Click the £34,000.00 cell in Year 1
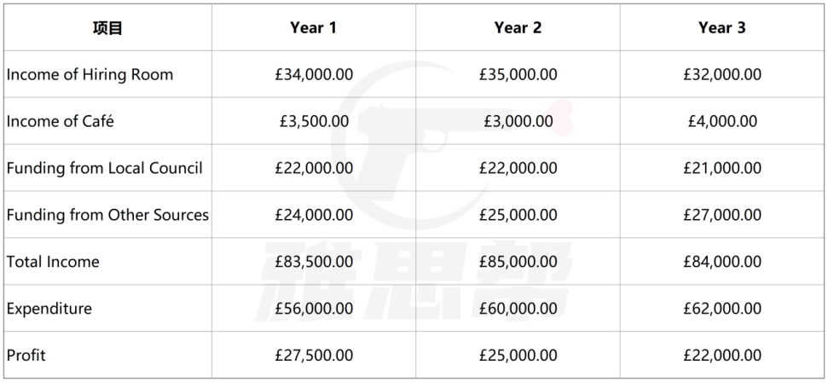 coord(314,74)
